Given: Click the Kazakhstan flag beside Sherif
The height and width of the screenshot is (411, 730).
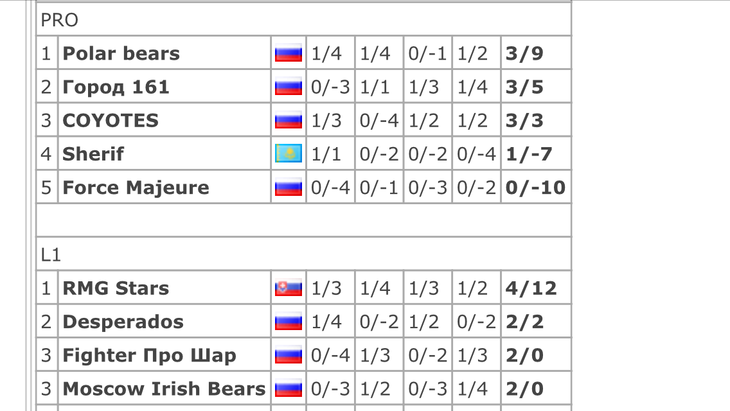Looking at the screenshot, I should tap(288, 153).
